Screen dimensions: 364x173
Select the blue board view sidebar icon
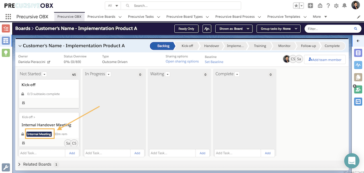6,41
